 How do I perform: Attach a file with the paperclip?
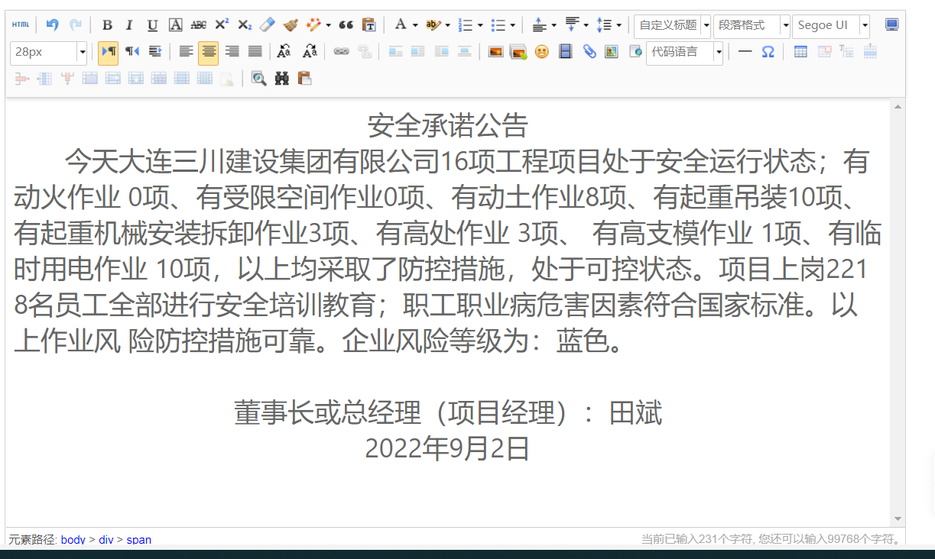point(589,52)
